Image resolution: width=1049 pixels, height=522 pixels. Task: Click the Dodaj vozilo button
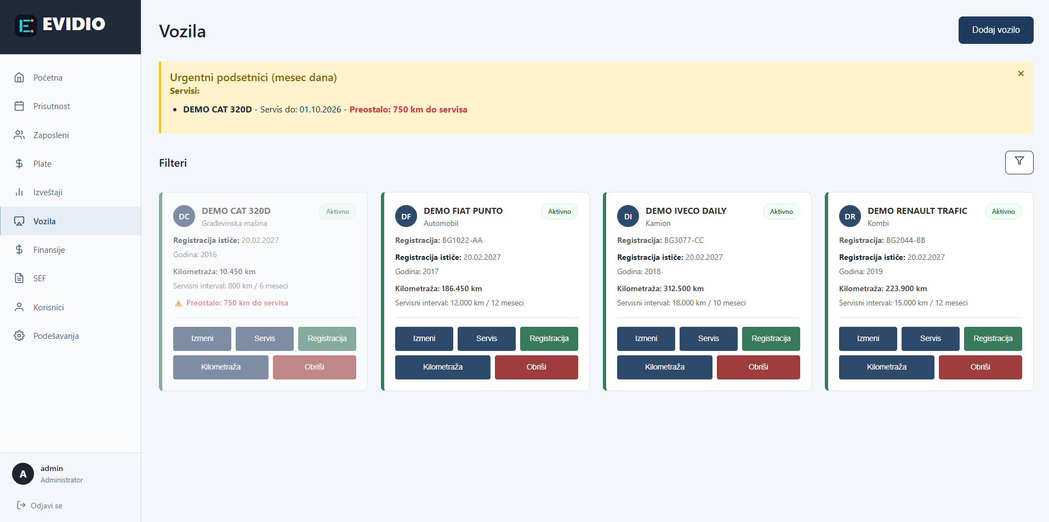tap(995, 30)
